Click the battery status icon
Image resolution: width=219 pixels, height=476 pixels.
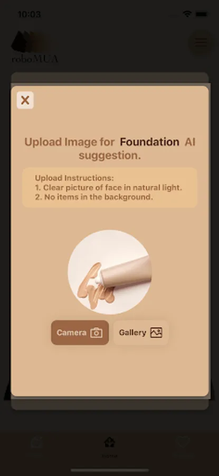coord(201,14)
